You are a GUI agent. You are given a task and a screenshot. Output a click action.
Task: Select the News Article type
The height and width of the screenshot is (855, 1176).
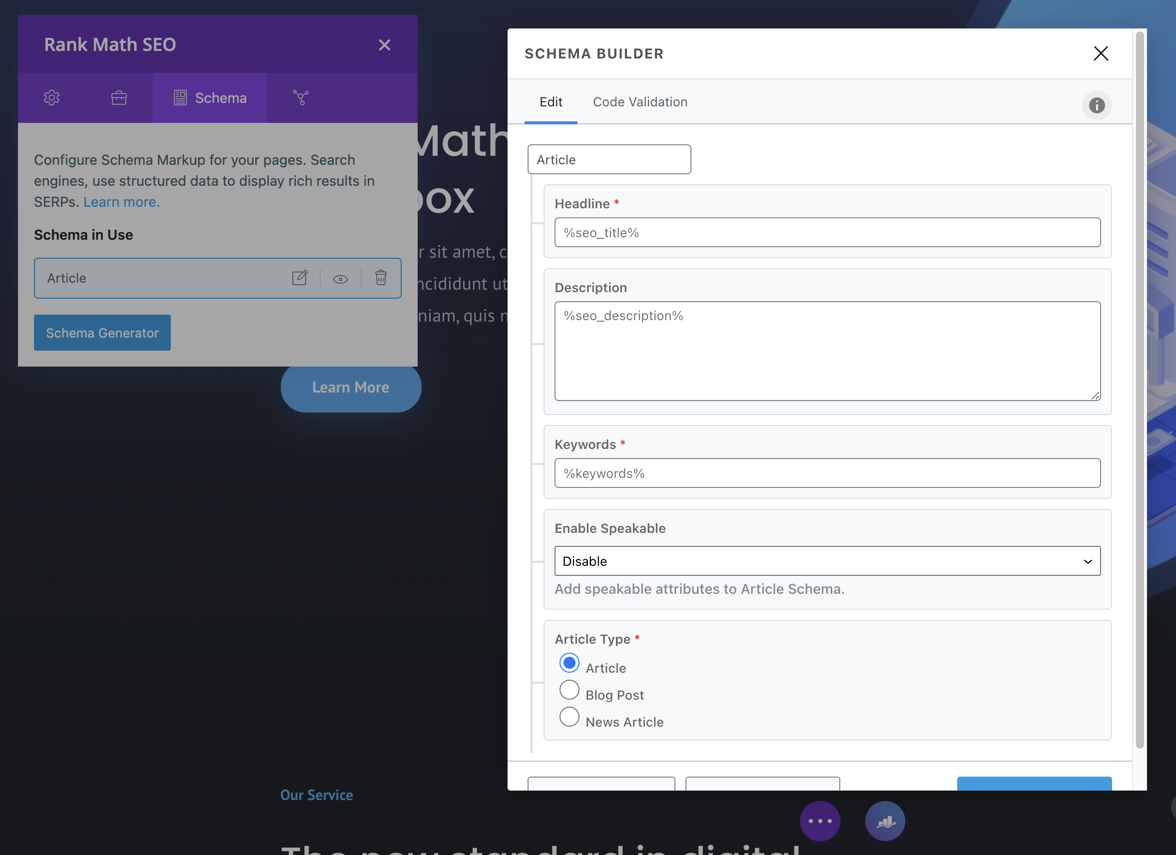[x=570, y=717]
